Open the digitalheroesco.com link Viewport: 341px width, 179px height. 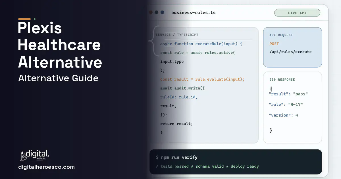click(46, 167)
